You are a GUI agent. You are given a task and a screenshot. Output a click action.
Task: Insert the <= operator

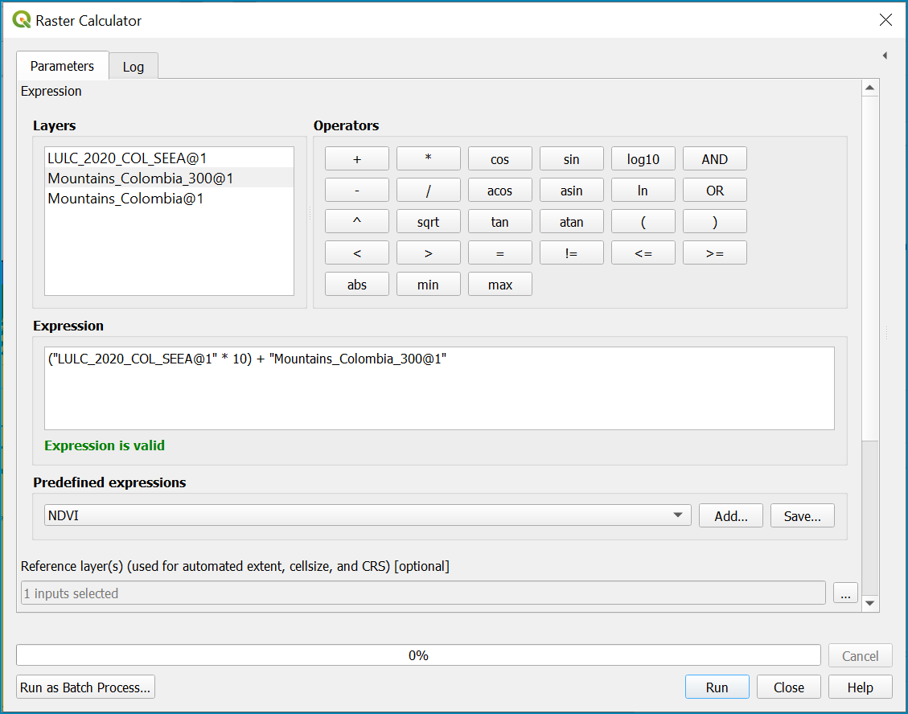tap(643, 252)
